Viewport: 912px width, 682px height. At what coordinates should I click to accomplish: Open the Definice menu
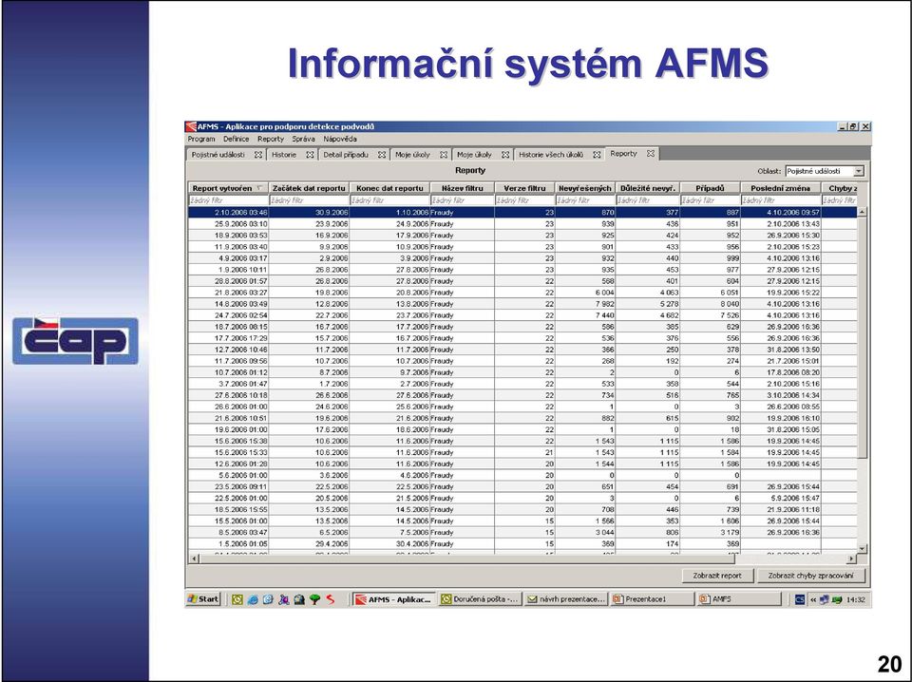pos(237,140)
